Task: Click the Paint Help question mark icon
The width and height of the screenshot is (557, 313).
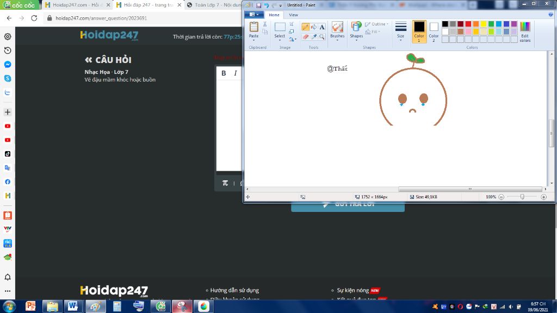Action: click(550, 15)
